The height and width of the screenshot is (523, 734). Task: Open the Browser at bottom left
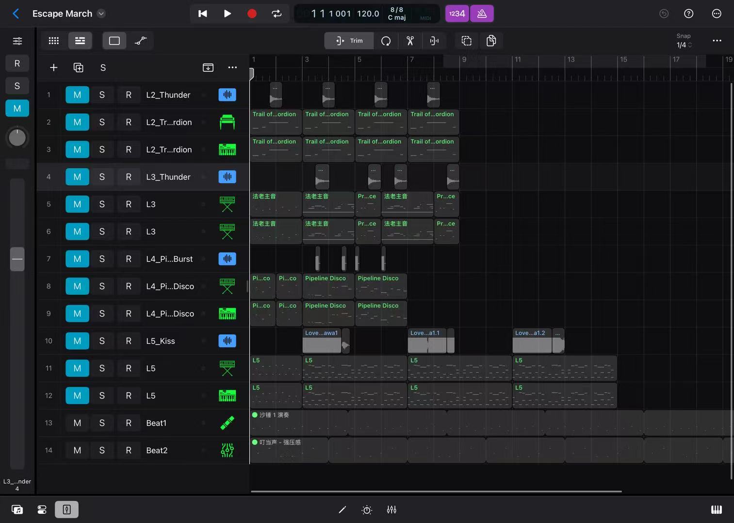tap(17, 509)
